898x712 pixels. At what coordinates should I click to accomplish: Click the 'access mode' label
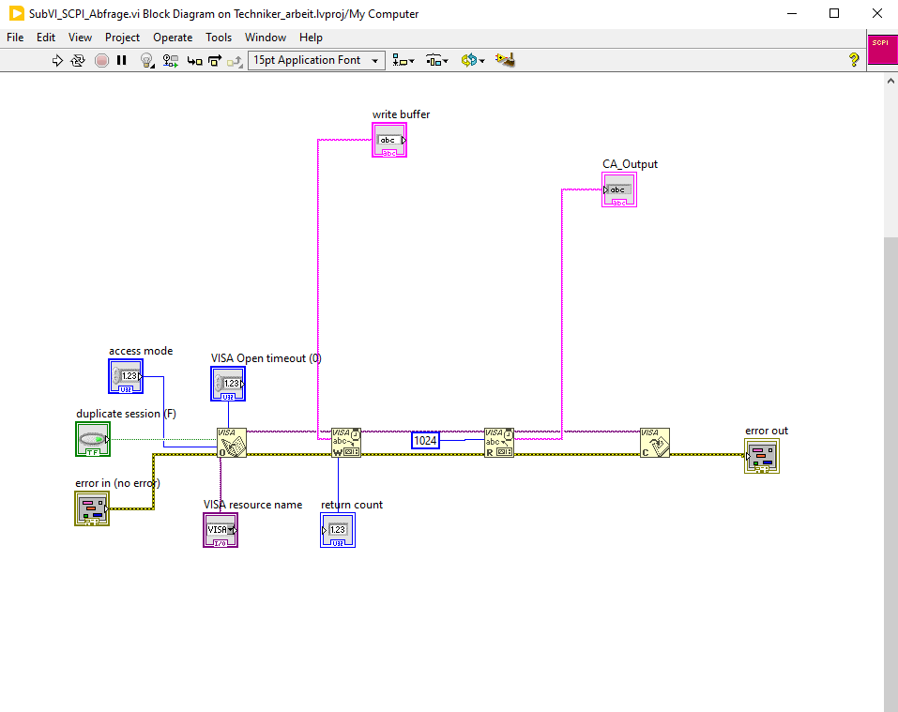click(141, 351)
